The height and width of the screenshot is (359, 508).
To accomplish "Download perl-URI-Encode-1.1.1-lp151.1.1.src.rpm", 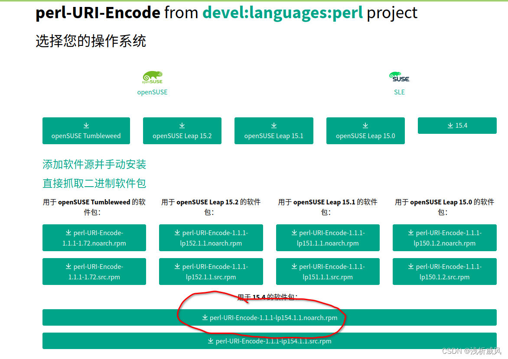I will click(328, 272).
